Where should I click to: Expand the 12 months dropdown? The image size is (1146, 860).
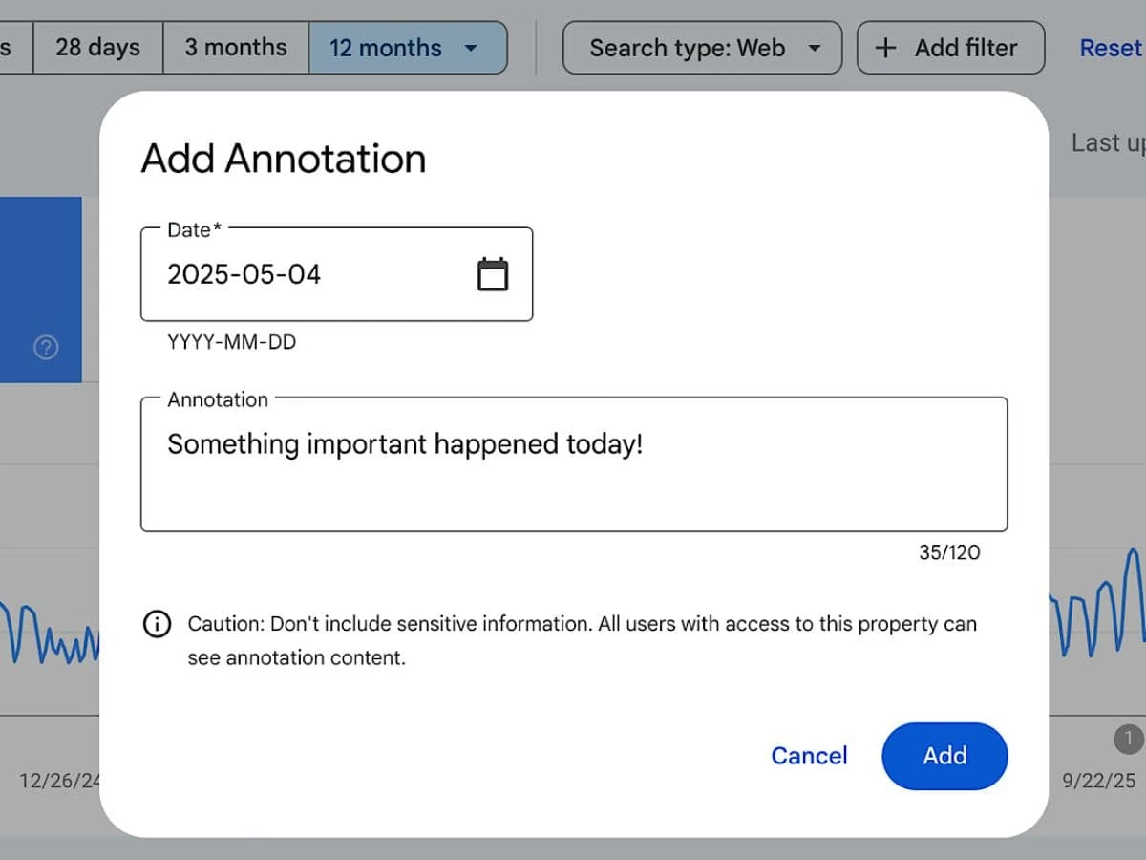tap(407, 48)
